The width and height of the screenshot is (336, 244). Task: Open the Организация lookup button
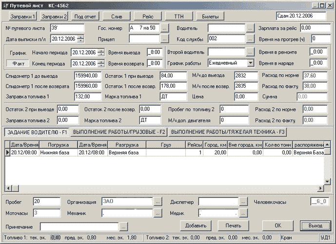158,202
